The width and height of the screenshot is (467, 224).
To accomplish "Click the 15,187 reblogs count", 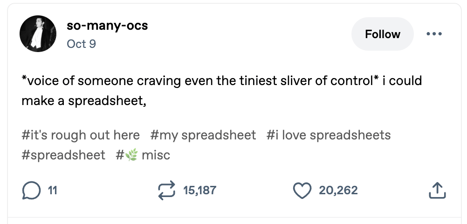I will [200, 190].
